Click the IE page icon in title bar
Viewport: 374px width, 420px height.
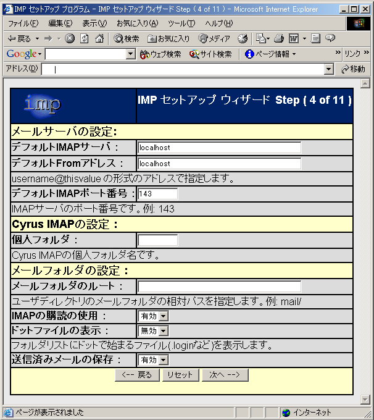coord(8,9)
